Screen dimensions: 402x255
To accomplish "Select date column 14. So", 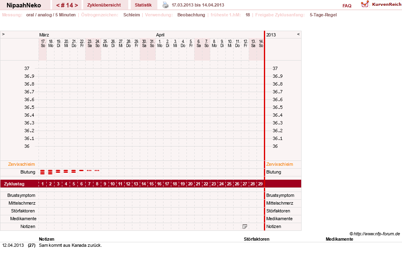I will pos(261,43).
